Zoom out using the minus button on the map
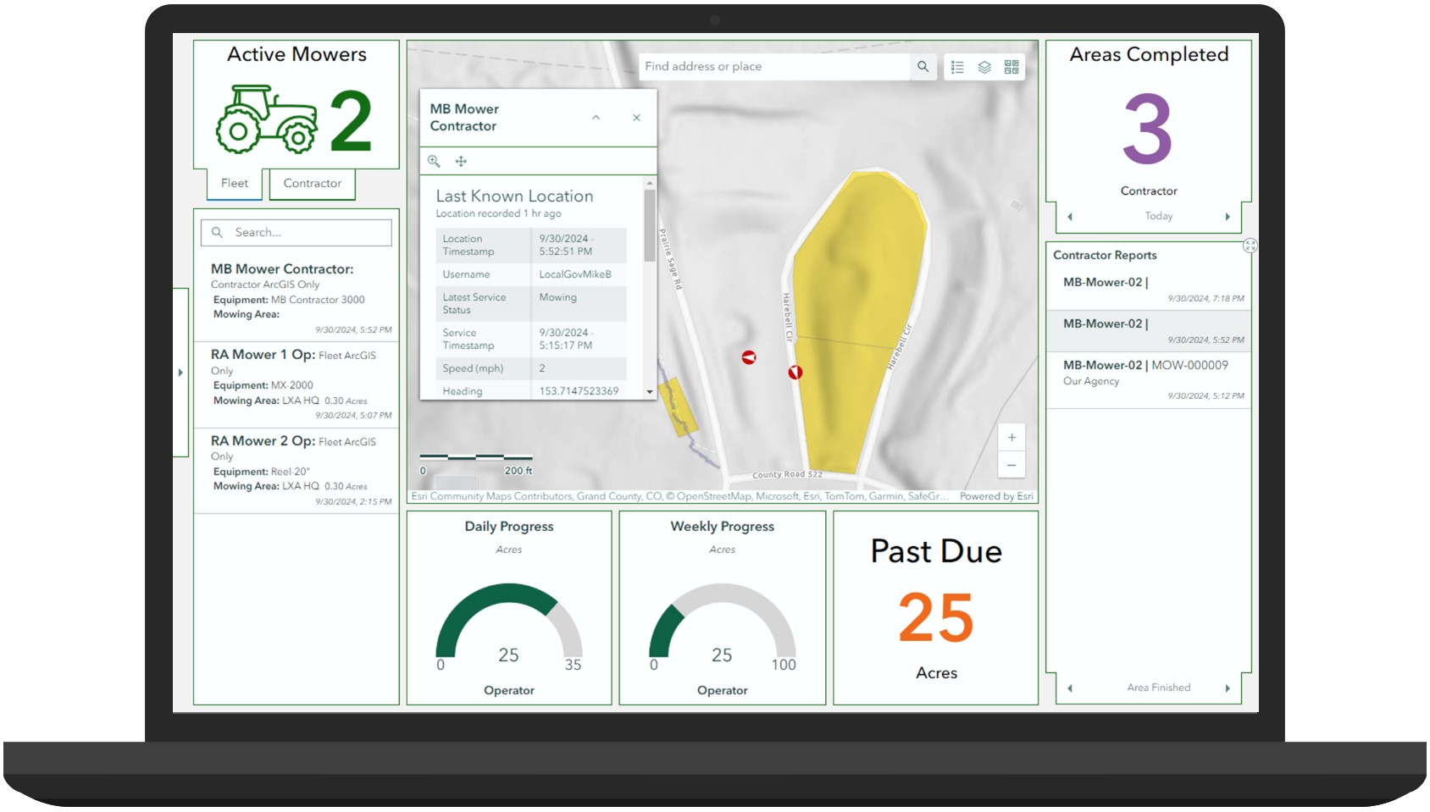The image size is (1430, 812). 1012,465
